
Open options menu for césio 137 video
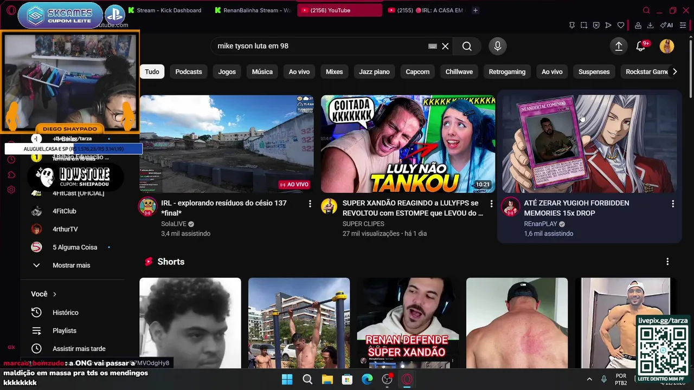click(310, 204)
